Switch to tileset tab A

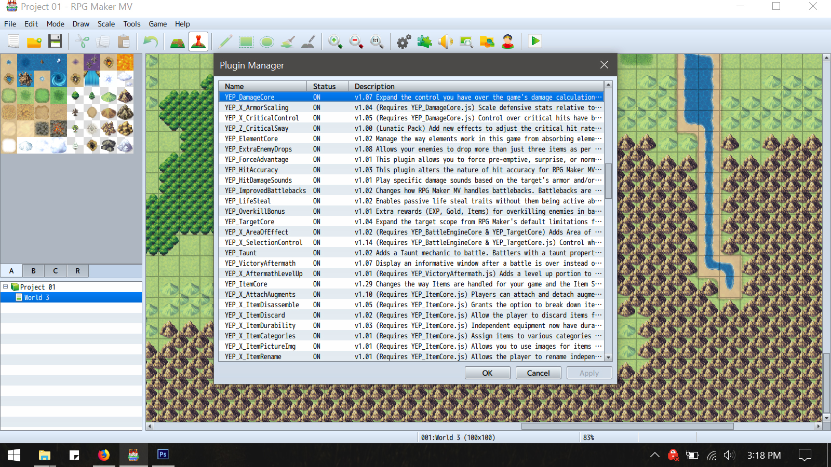[x=11, y=271]
